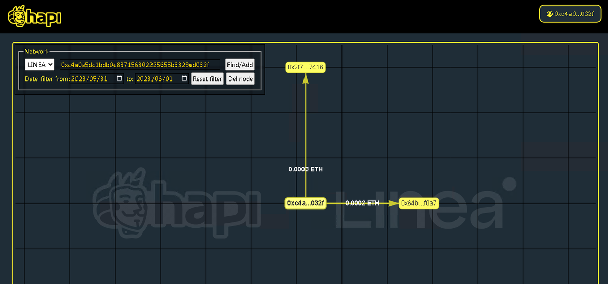This screenshot has width=608, height=284.
Task: Select the 0x64b...f0a7 node
Action: [419, 203]
